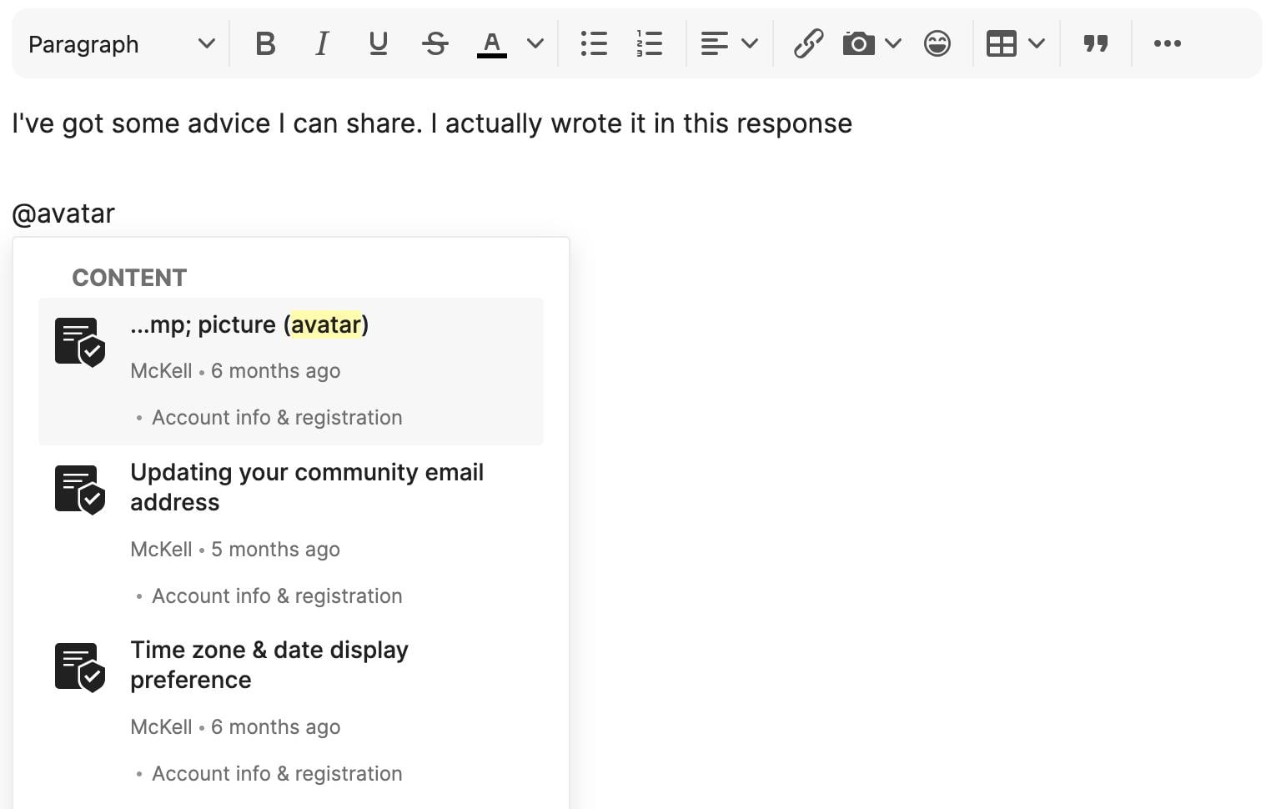Insert a bulleted list
The image size is (1266, 809).
pyautogui.click(x=593, y=43)
